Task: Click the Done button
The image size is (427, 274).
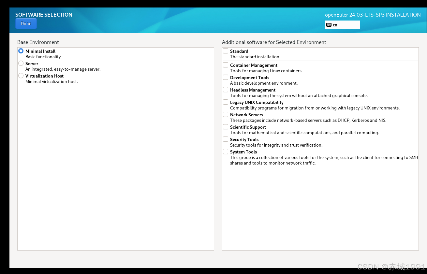Action: point(26,23)
